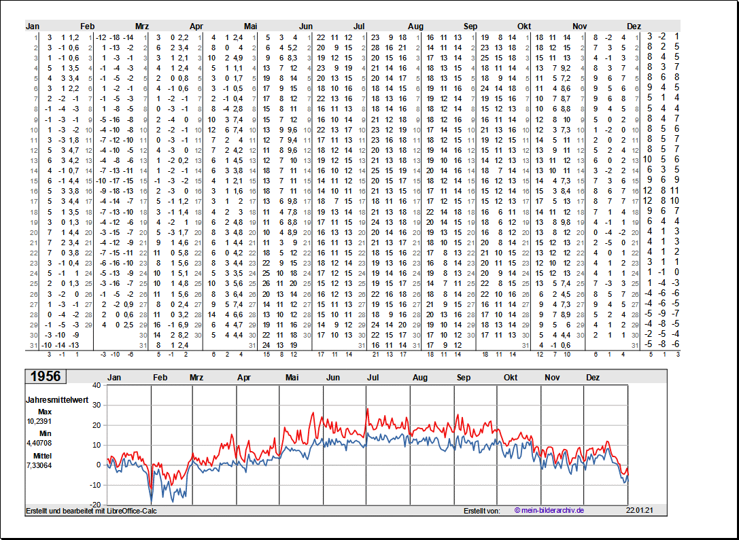The width and height of the screenshot is (739, 540).
Task: Click the Jul label above the chart
Action: pos(373,378)
